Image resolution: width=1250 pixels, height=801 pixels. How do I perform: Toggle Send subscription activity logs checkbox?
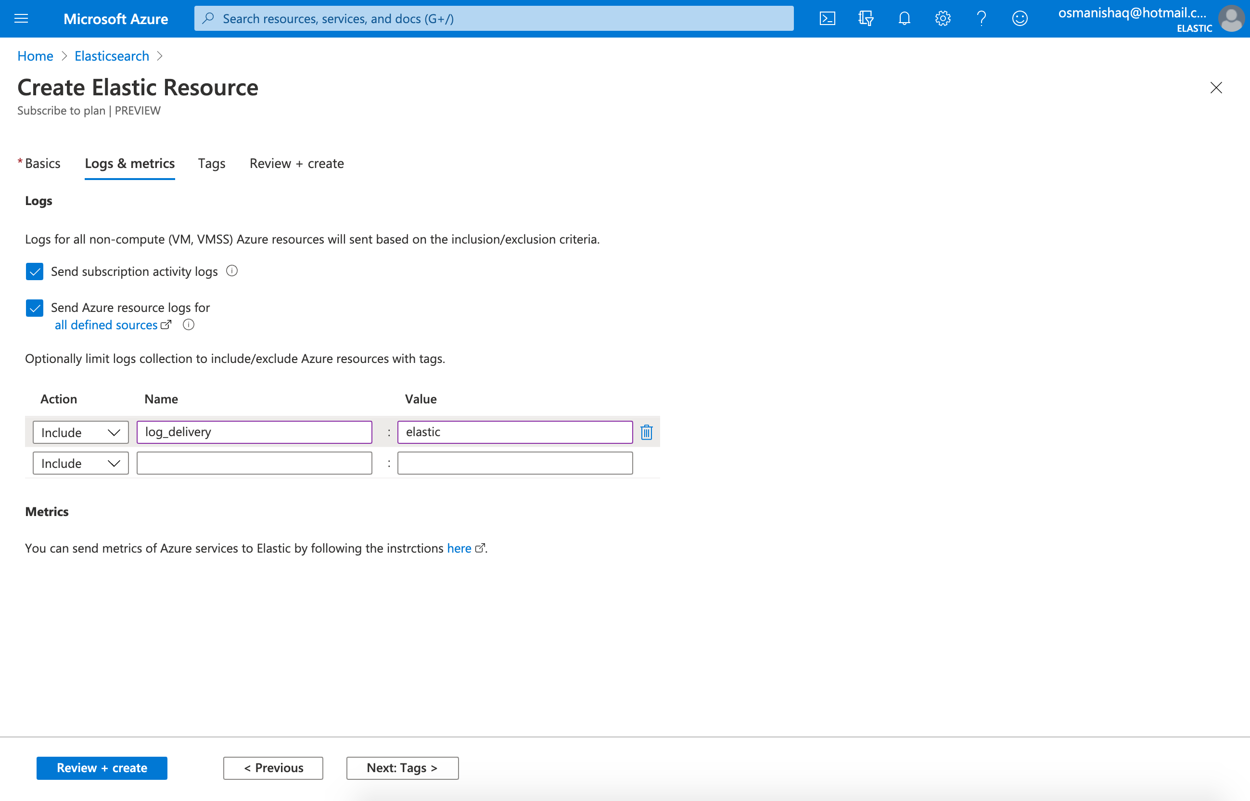point(34,271)
